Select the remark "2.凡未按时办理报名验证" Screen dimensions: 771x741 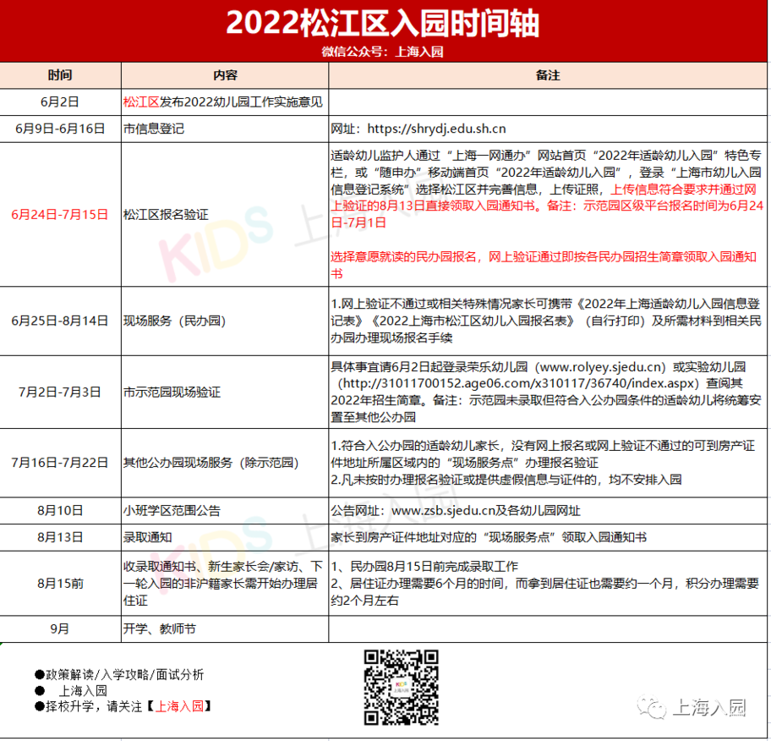pyautogui.click(x=506, y=480)
